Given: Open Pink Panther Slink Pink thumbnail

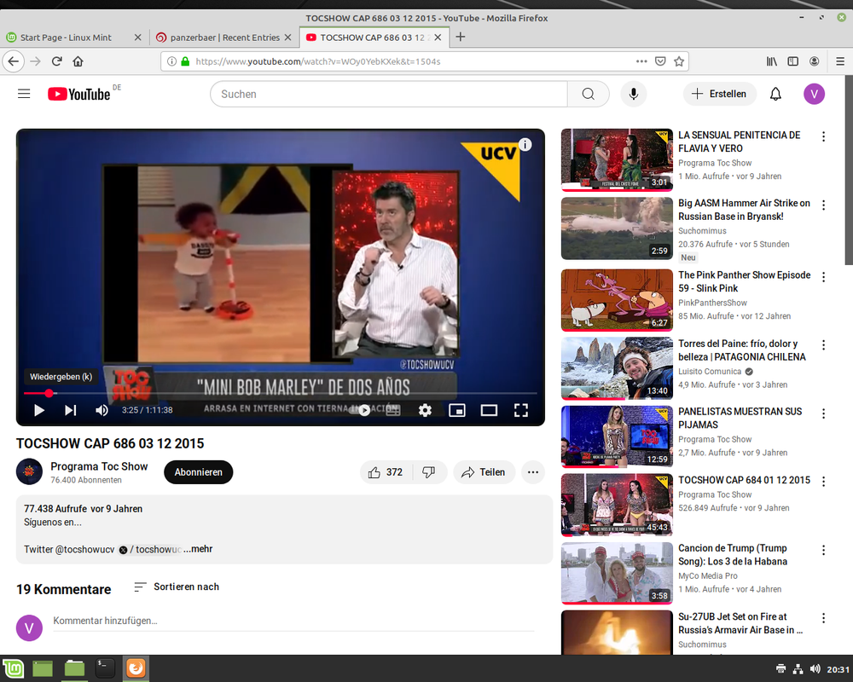Looking at the screenshot, I should pos(617,300).
